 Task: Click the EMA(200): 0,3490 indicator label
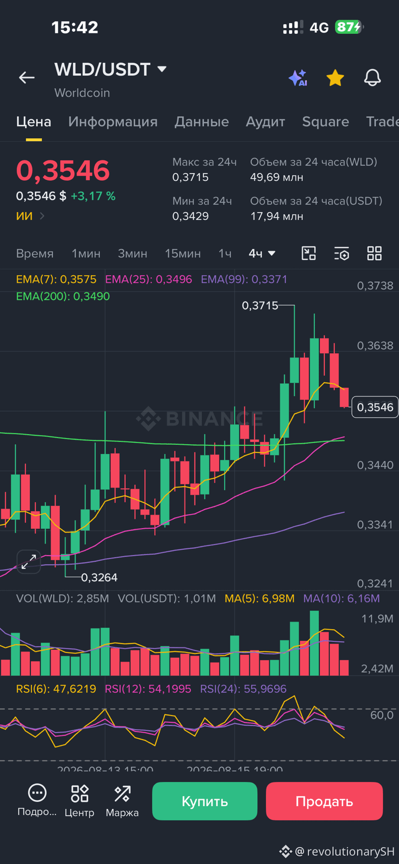click(x=63, y=296)
